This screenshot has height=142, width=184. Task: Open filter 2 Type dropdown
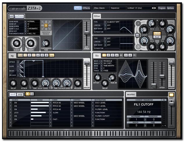pyautogui.click(x=105, y=38)
